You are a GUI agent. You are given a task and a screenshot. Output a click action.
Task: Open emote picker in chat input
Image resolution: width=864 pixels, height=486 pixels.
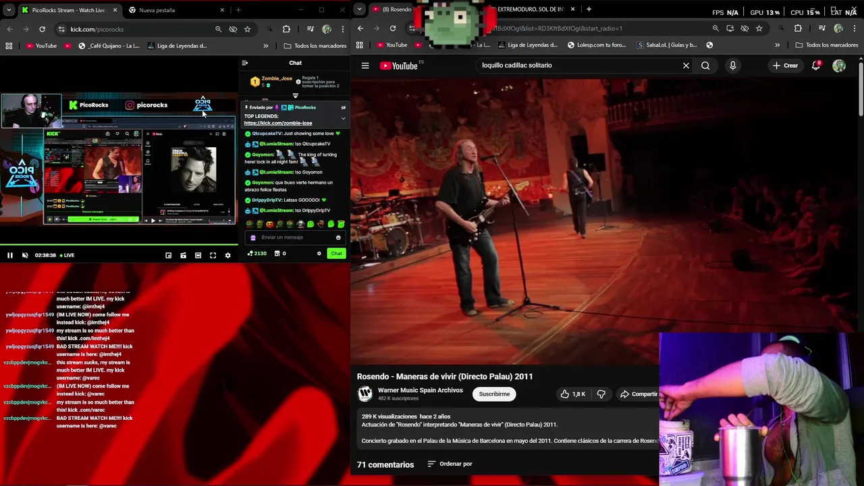pyautogui.click(x=338, y=238)
